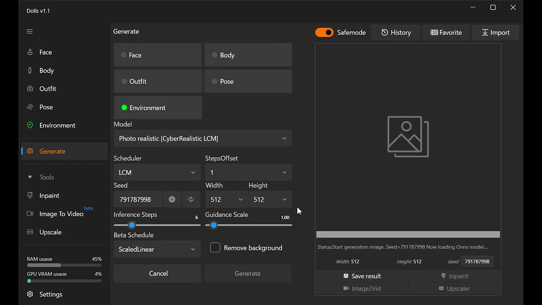Open the StepsOffset dropdown

tap(249, 172)
